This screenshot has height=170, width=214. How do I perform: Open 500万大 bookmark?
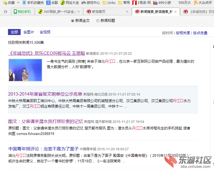pos(185,3)
